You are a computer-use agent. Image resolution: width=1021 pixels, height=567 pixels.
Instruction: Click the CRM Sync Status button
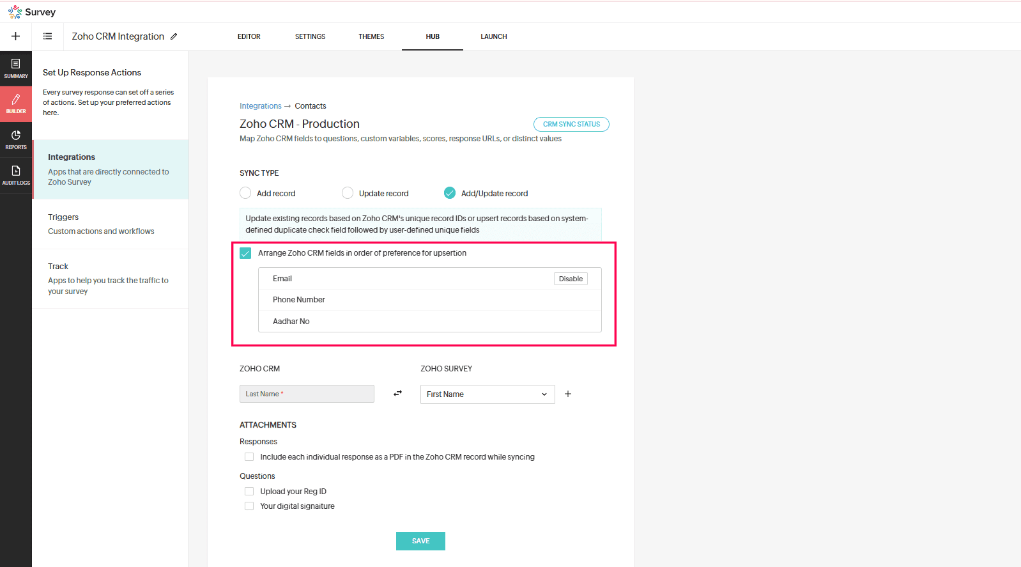click(571, 124)
